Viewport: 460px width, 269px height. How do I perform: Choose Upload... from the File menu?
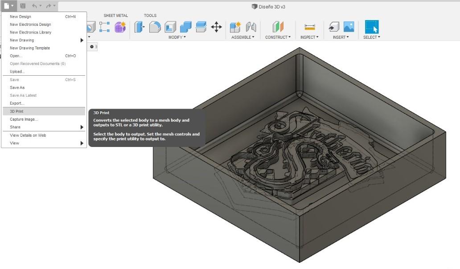(44, 72)
